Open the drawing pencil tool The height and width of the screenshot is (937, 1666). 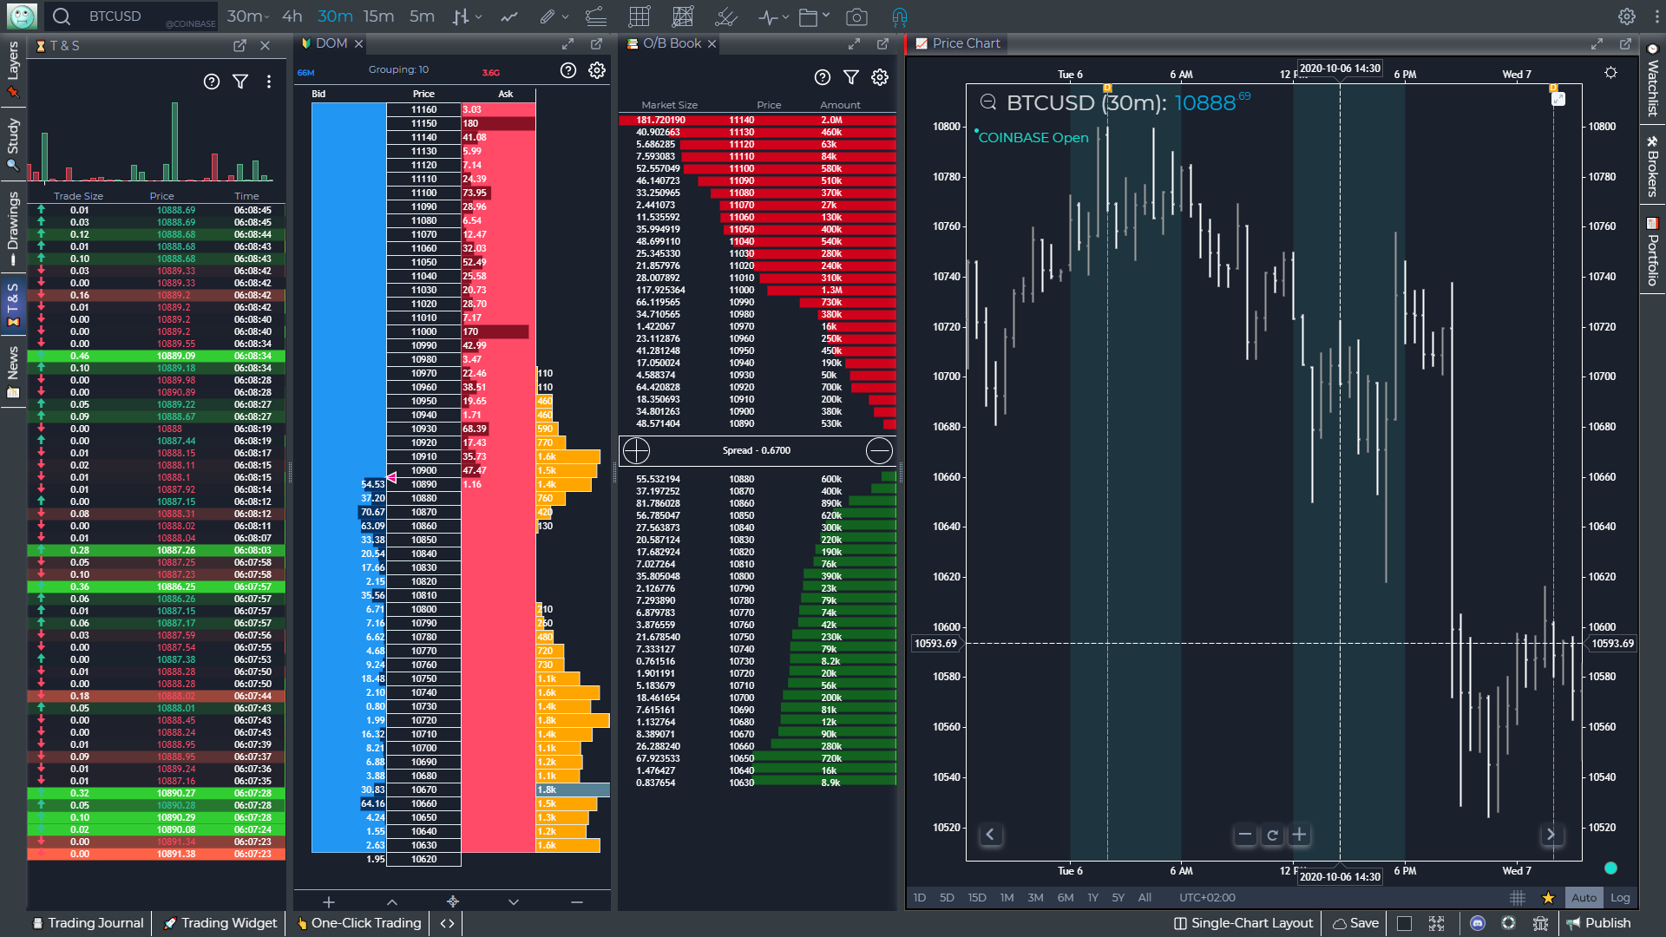(547, 16)
